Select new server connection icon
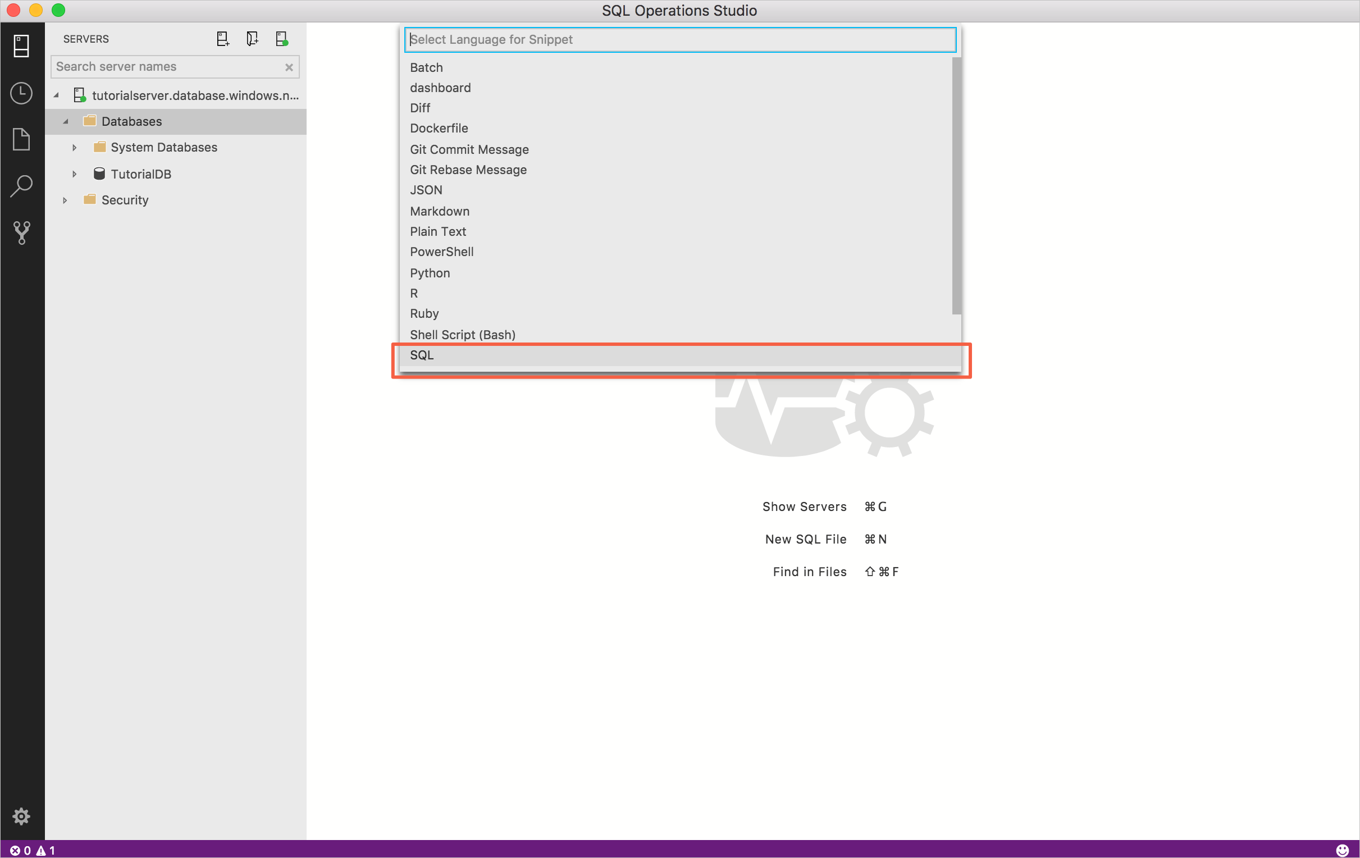The image size is (1360, 858). pos(221,39)
